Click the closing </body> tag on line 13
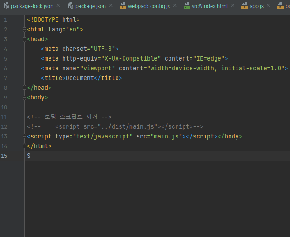This screenshot has width=290, height=237. tap(230, 136)
